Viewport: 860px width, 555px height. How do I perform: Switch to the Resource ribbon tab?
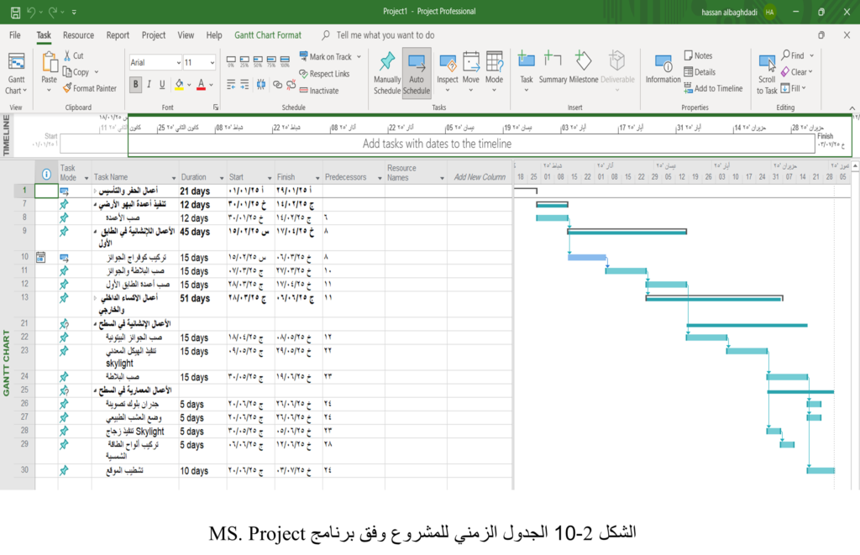click(78, 35)
